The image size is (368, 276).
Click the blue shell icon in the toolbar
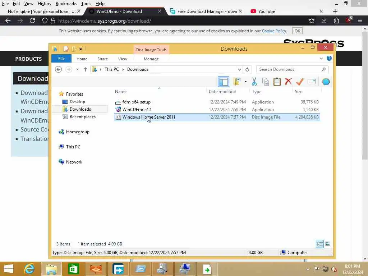(326, 82)
